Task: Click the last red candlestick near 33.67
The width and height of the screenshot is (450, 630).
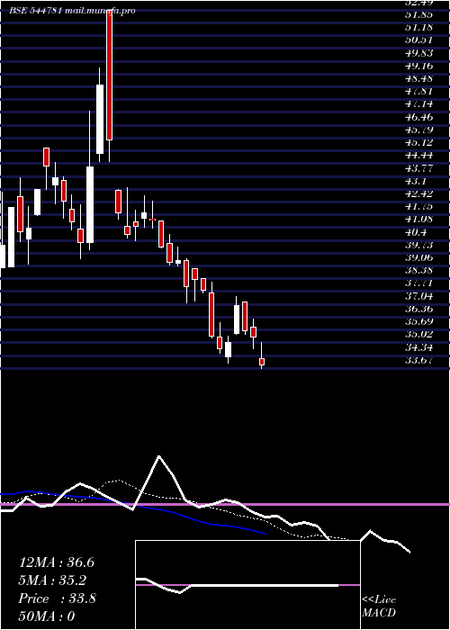Action: point(262,362)
